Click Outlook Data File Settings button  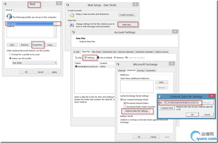click(x=137, y=111)
